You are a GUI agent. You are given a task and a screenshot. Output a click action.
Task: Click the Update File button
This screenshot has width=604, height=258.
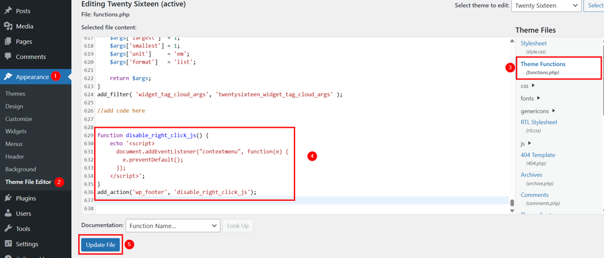100,245
